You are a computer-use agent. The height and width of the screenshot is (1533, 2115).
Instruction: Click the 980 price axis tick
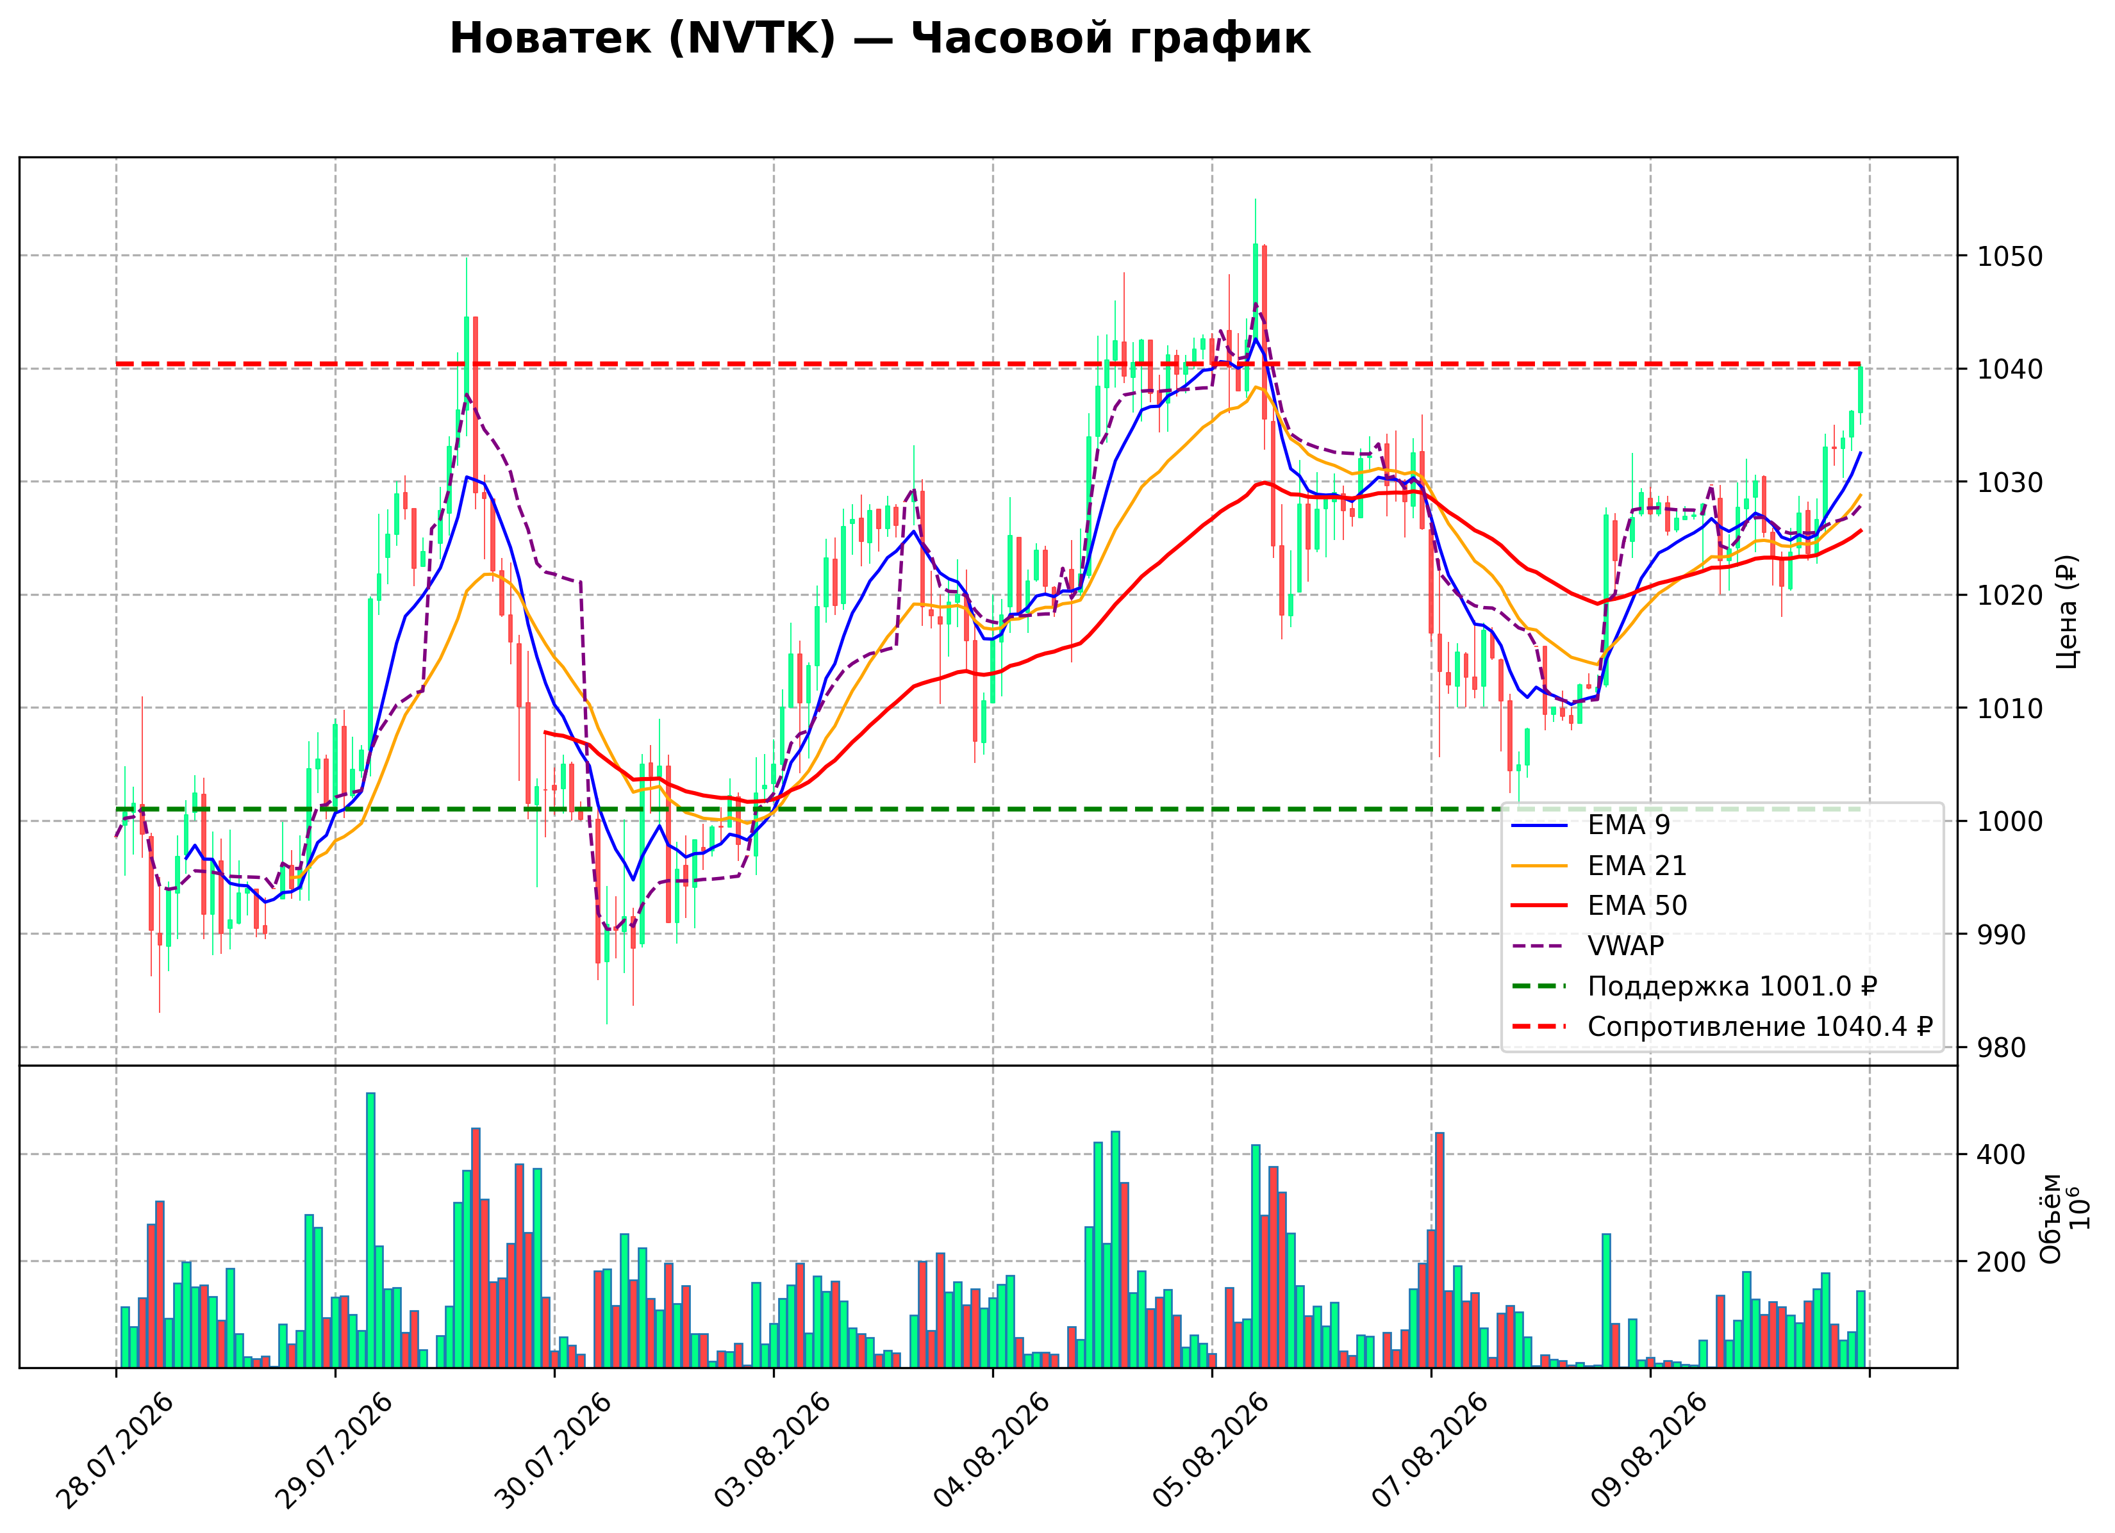coord(2002,1049)
